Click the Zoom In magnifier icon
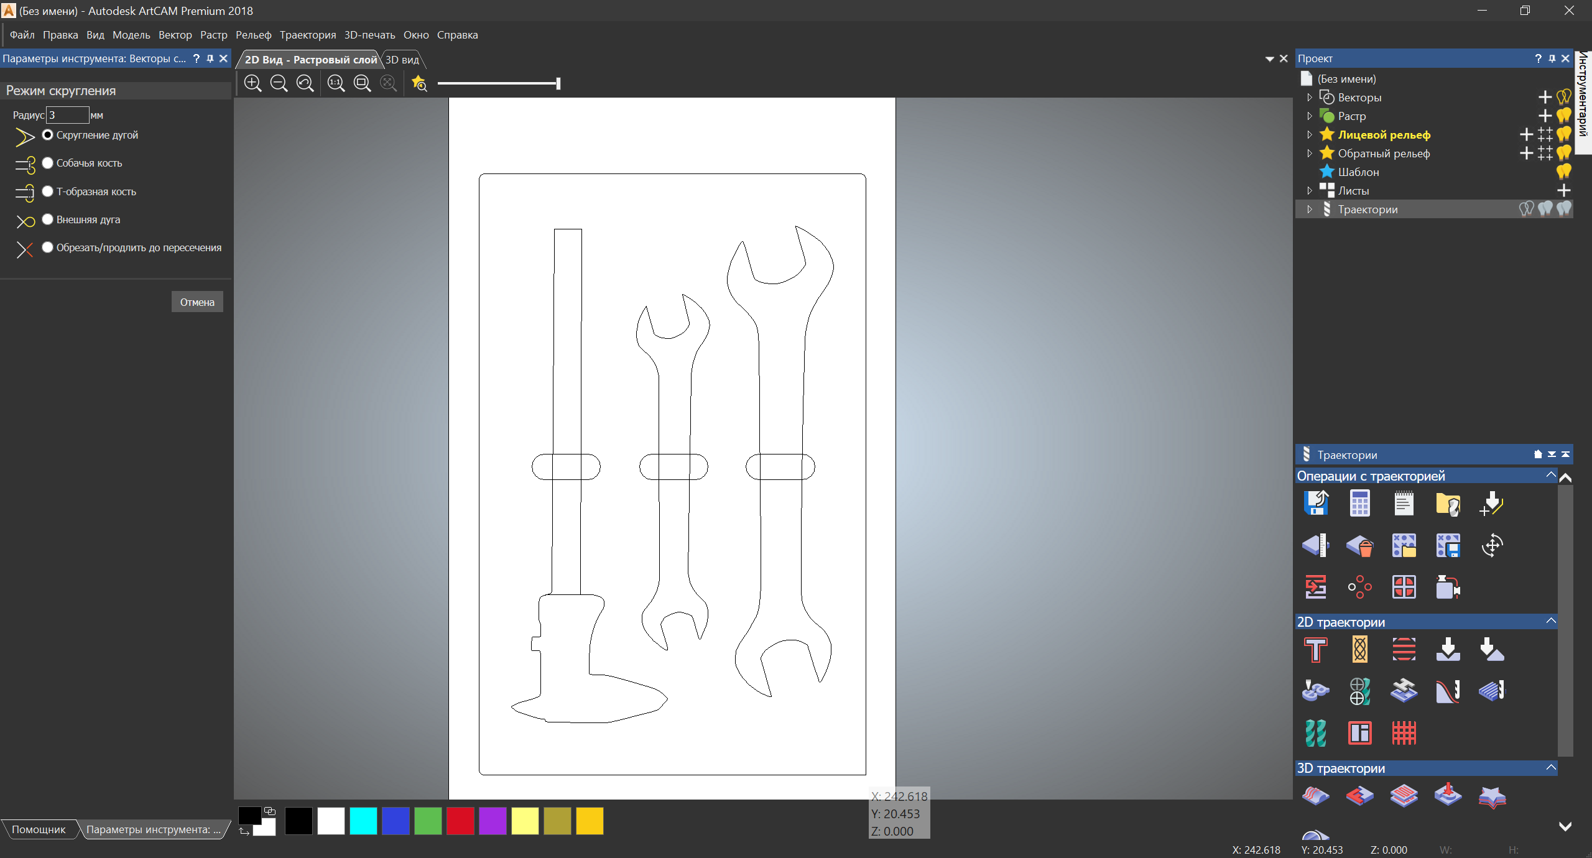Screen dimensions: 1592x858 (252, 83)
